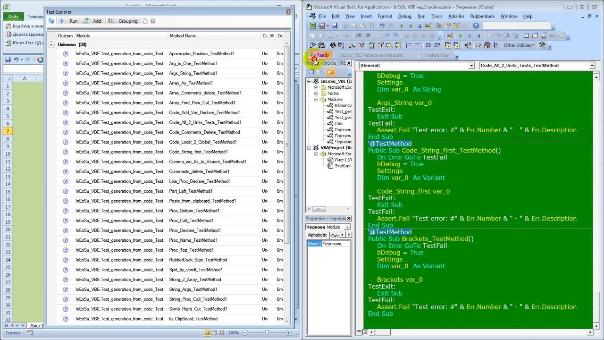Viewport: 604px width, 340px height.
Task: Click the refresh icon in Test Explorer
Action: (51, 21)
